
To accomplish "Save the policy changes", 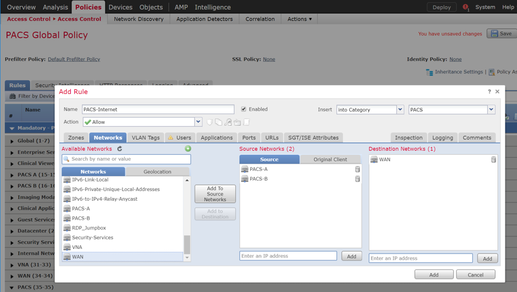I will click(502, 33).
